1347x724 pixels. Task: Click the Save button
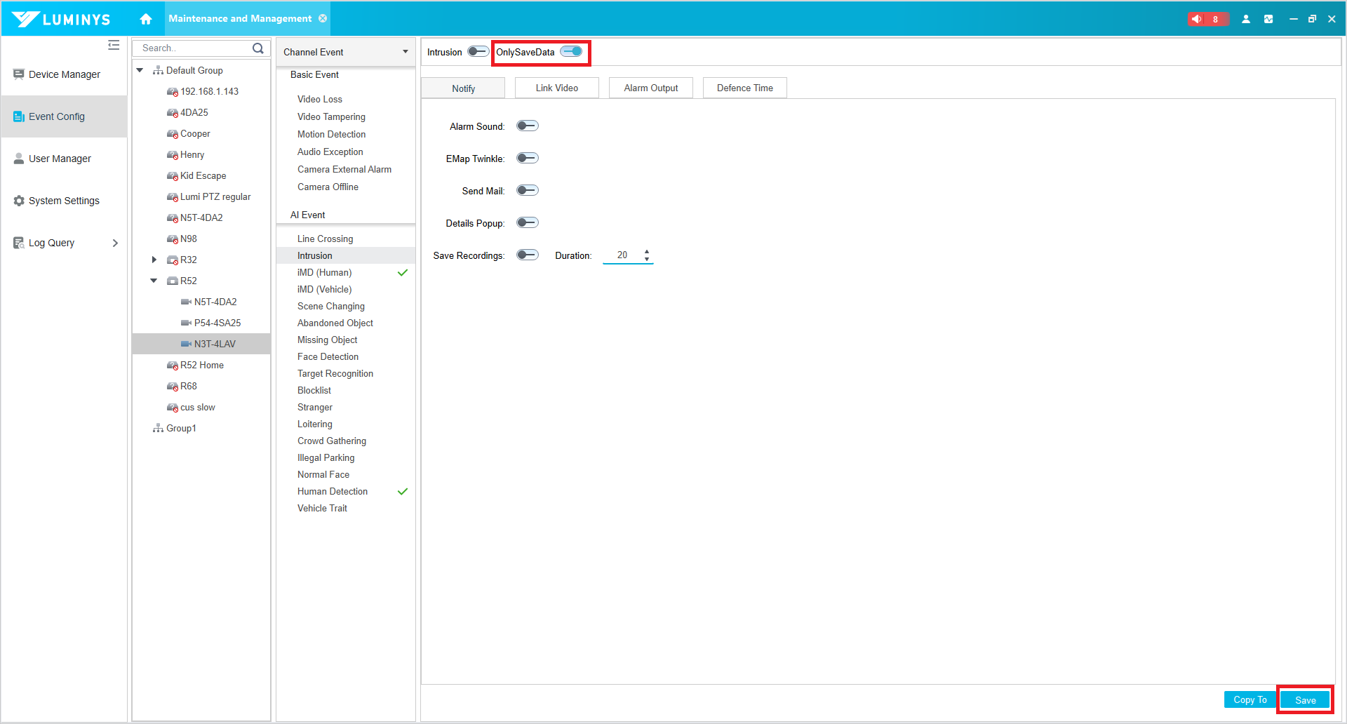[x=1305, y=700]
